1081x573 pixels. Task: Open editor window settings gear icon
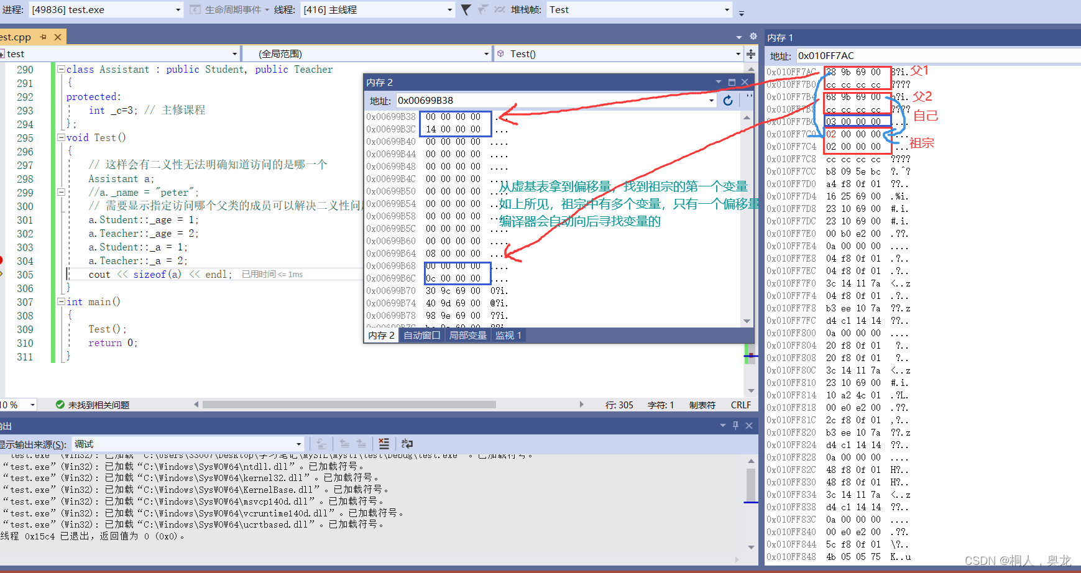(x=753, y=37)
